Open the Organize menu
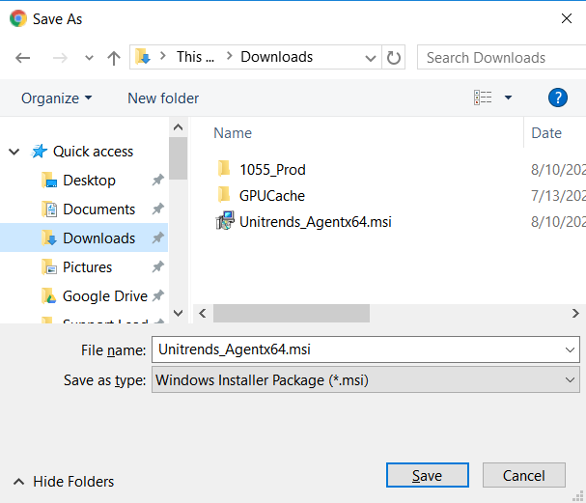This screenshot has height=503, width=586. click(57, 98)
